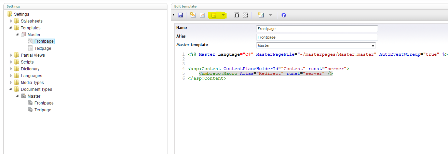Click the Languages folder icon
The height and width of the screenshot is (154, 448).
(x=16, y=76)
